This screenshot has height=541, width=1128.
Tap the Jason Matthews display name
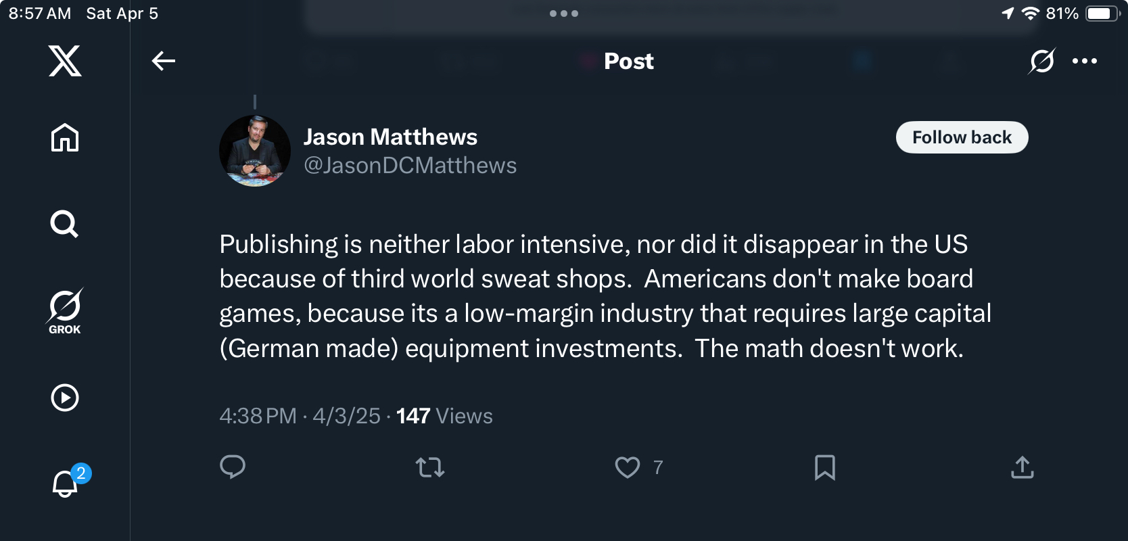click(x=390, y=137)
